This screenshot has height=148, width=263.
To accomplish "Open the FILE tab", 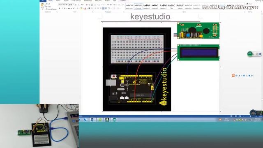I will point(43,1).
